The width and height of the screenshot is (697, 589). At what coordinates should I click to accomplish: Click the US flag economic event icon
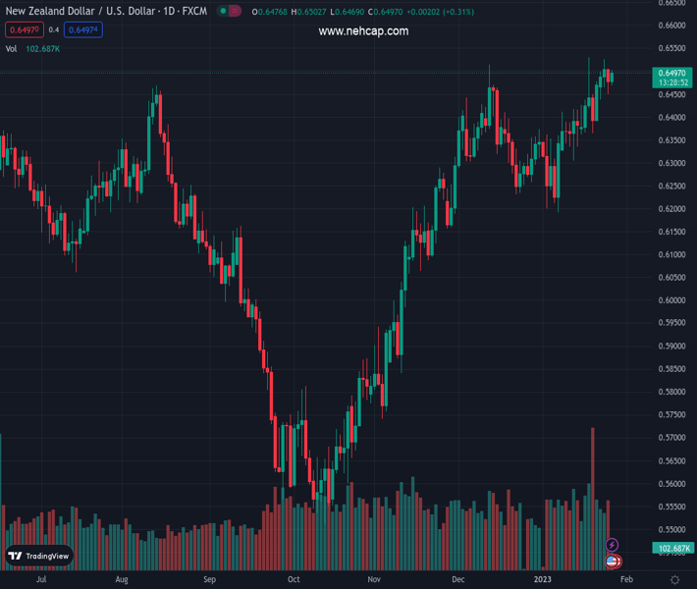pyautogui.click(x=613, y=562)
